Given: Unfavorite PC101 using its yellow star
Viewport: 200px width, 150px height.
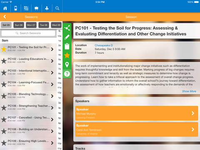Looking at the screenshot, I should [x=4, y=49].
